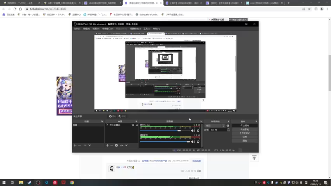Open the File menu in OBS
331x186 pixels.
point(77,29)
